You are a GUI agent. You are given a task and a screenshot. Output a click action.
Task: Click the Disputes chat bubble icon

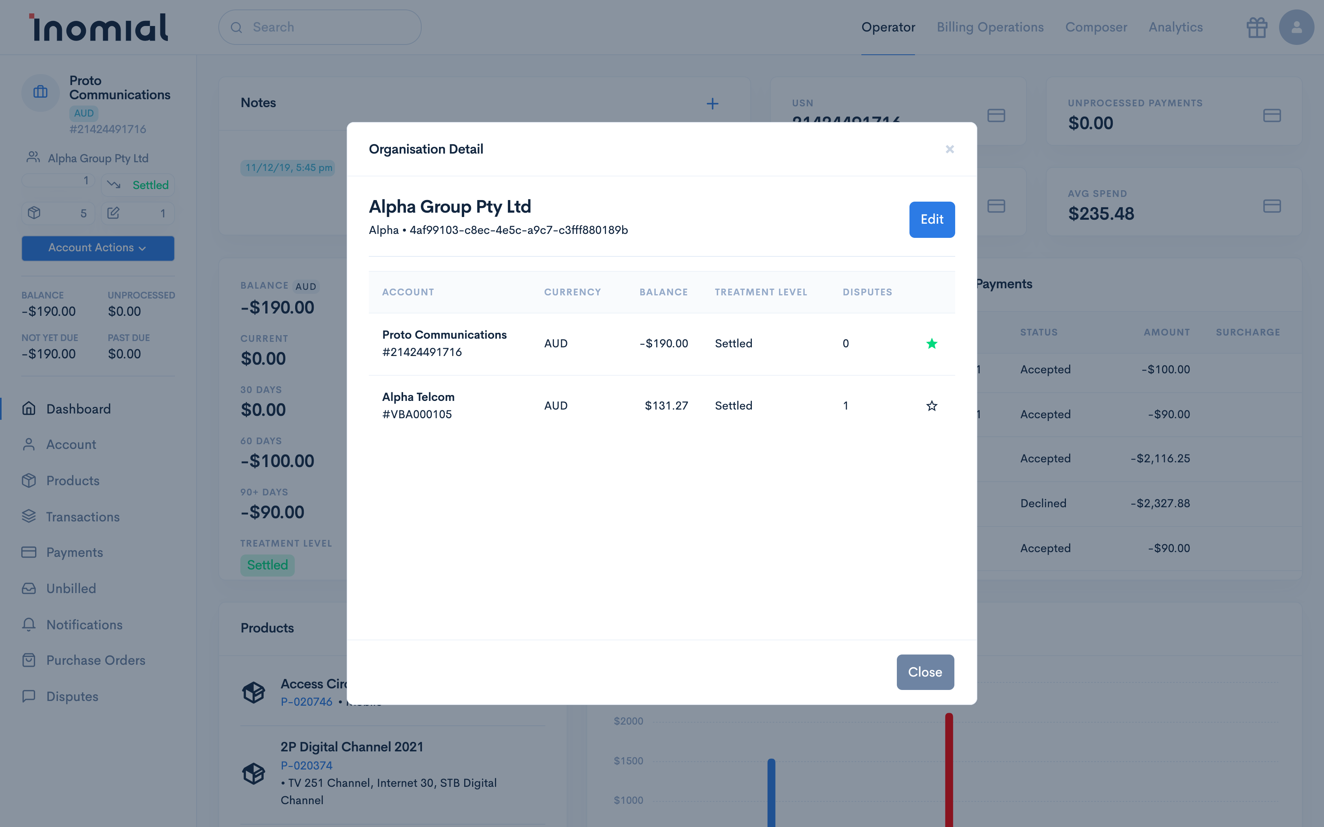click(x=29, y=696)
